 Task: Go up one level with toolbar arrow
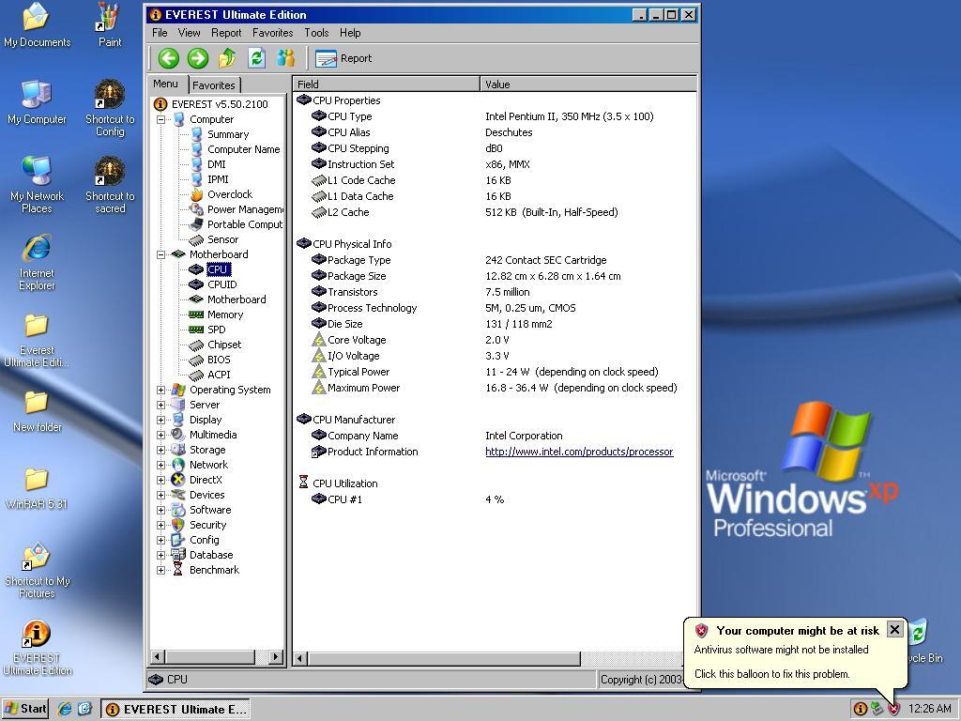(227, 58)
